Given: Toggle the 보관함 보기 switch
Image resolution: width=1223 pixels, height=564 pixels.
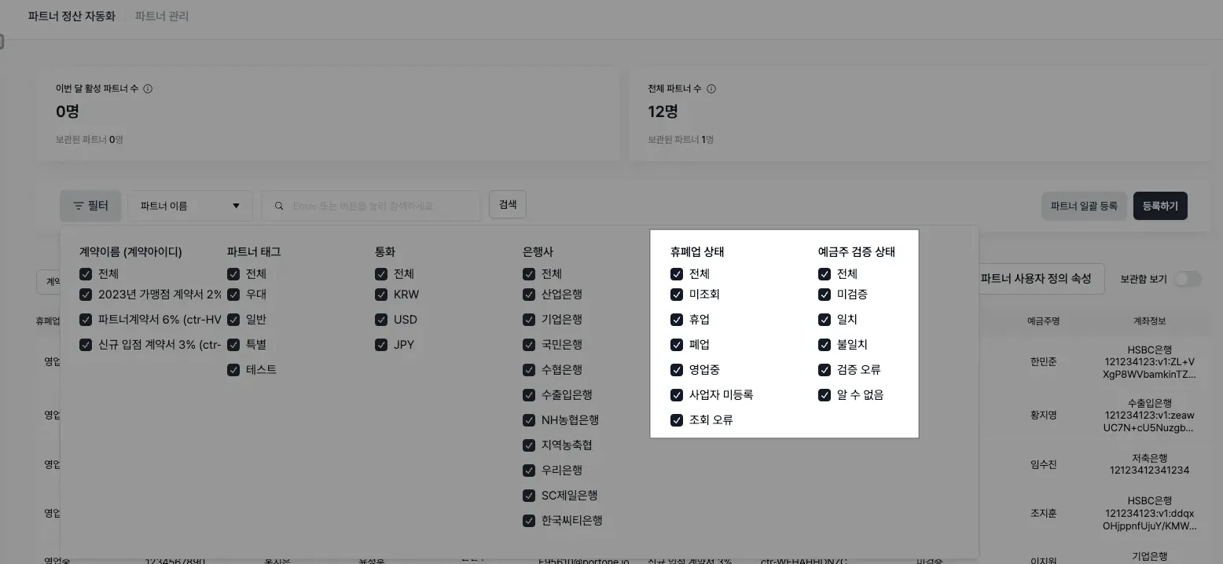Looking at the screenshot, I should (x=1188, y=278).
